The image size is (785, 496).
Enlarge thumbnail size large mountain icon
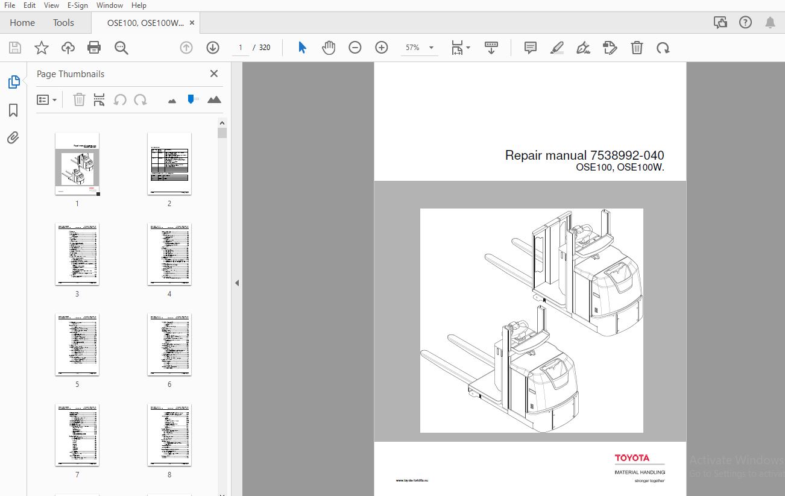(214, 99)
